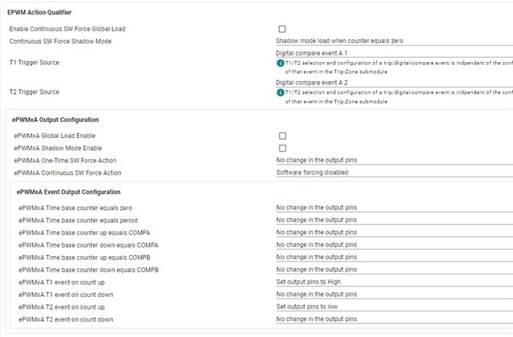
Task: Change counter down equals COMPA action
Action: pyautogui.click(x=393, y=245)
